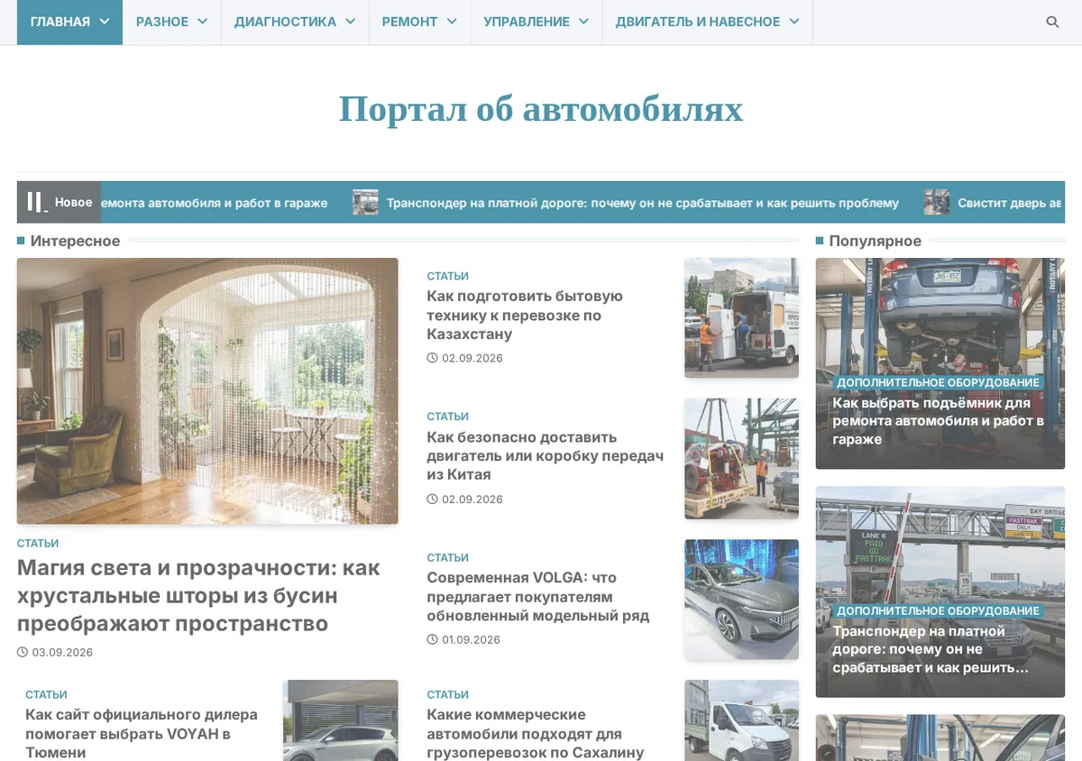
Task: Click the transponder ticker thumbnail icon
Action: pos(365,202)
